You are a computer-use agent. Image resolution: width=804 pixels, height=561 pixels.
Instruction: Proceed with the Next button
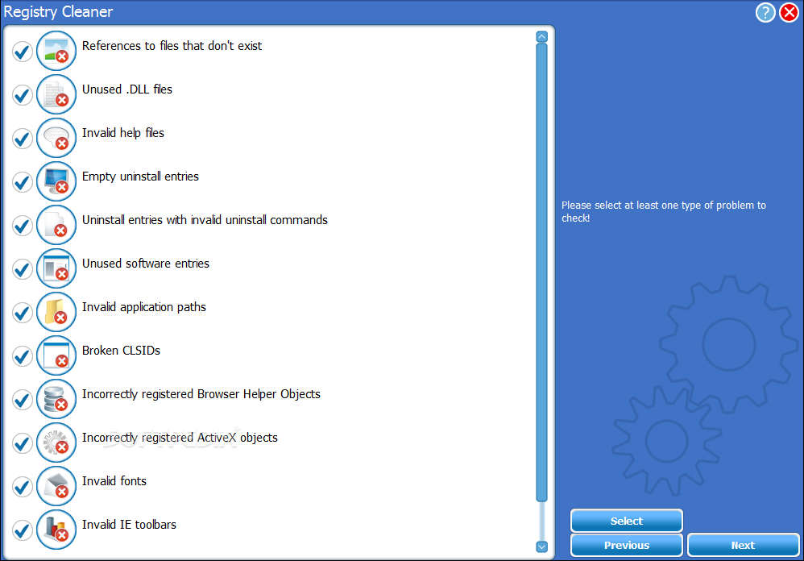(743, 545)
